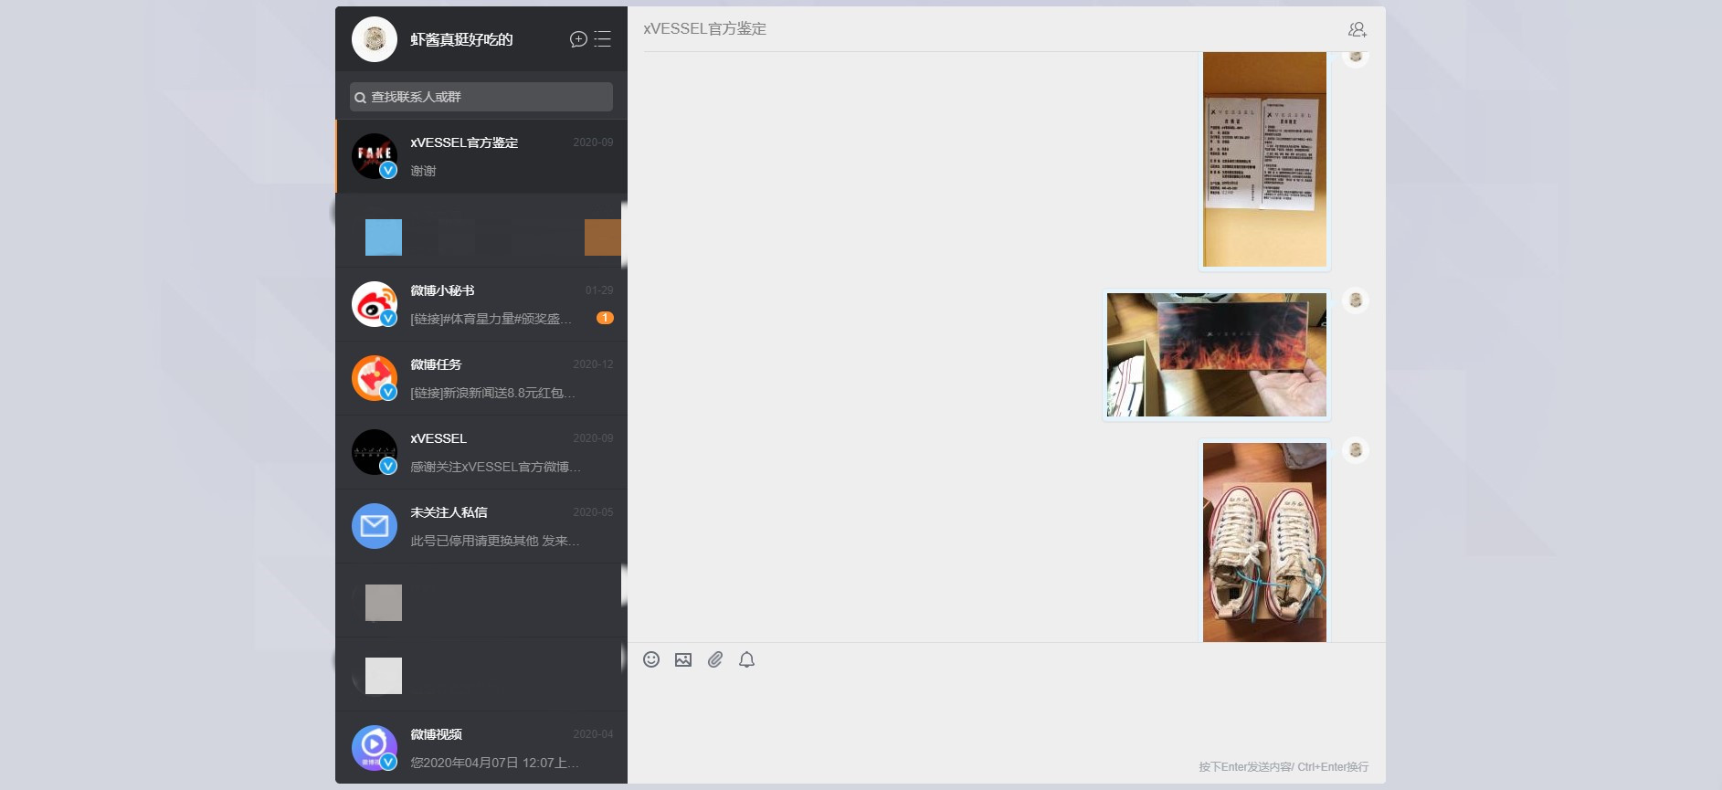The height and width of the screenshot is (790, 1722).
Task: Open the blurred conversation with white avatar
Action: (481, 674)
